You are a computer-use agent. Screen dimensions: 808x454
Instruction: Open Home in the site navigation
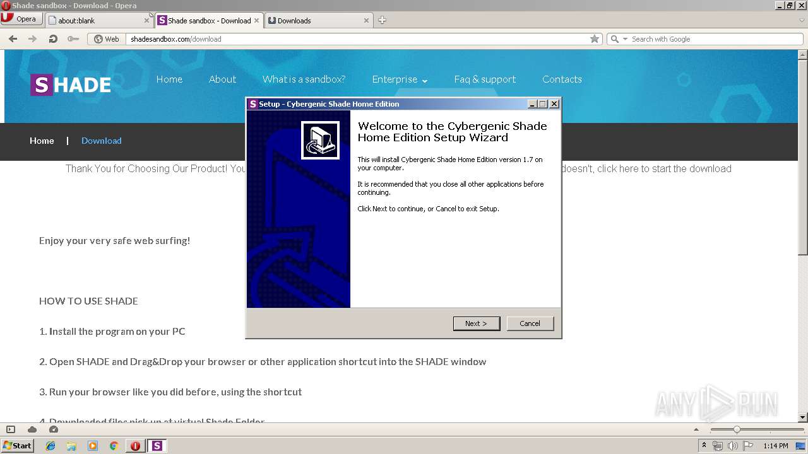[169, 79]
